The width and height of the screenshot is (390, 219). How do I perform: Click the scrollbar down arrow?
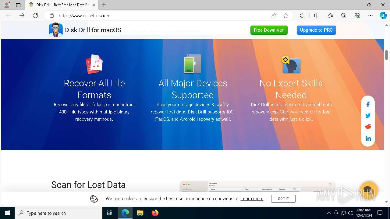pyautogui.click(x=386, y=202)
